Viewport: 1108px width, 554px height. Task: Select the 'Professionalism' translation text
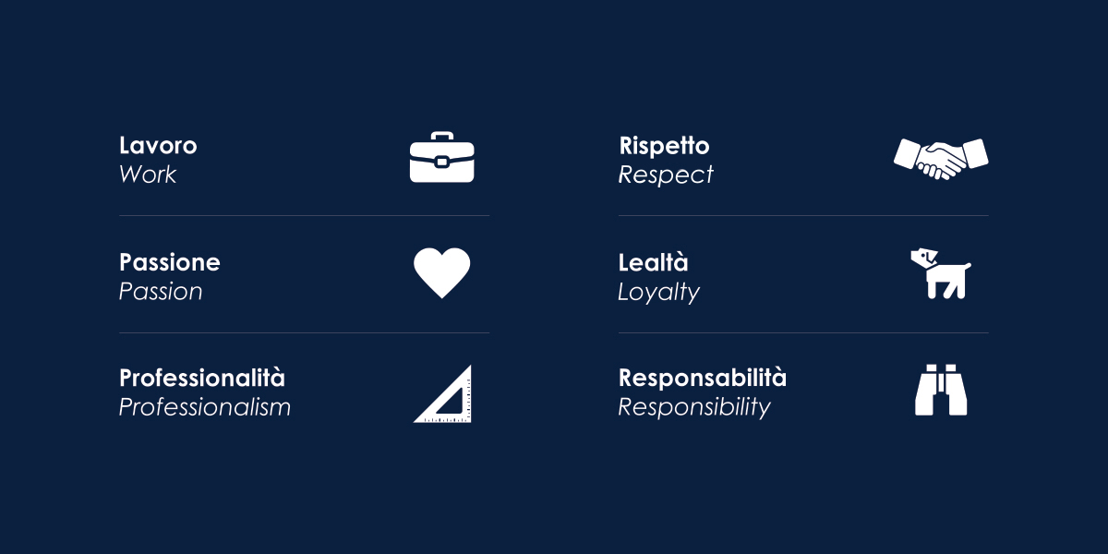[x=205, y=407]
